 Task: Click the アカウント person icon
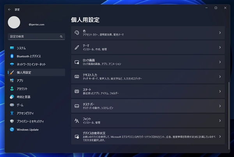(12, 89)
